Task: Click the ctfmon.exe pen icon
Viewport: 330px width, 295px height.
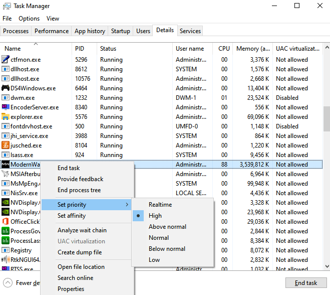Action: 6,60
